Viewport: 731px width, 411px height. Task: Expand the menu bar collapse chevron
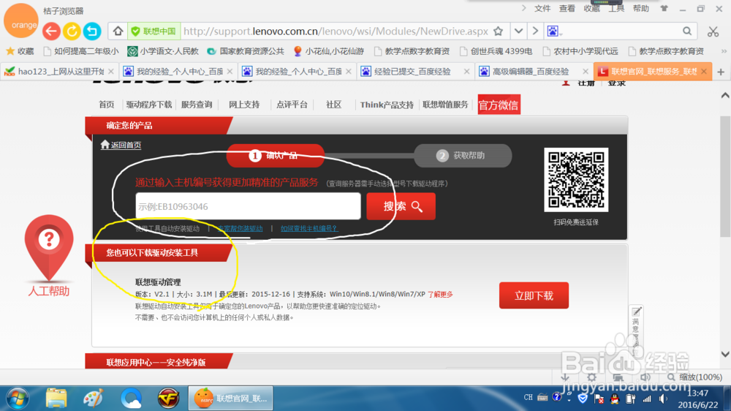tap(523, 8)
